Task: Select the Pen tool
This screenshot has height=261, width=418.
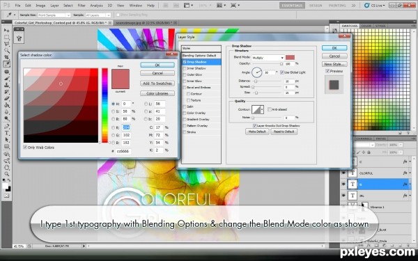Action: (x=6, y=126)
